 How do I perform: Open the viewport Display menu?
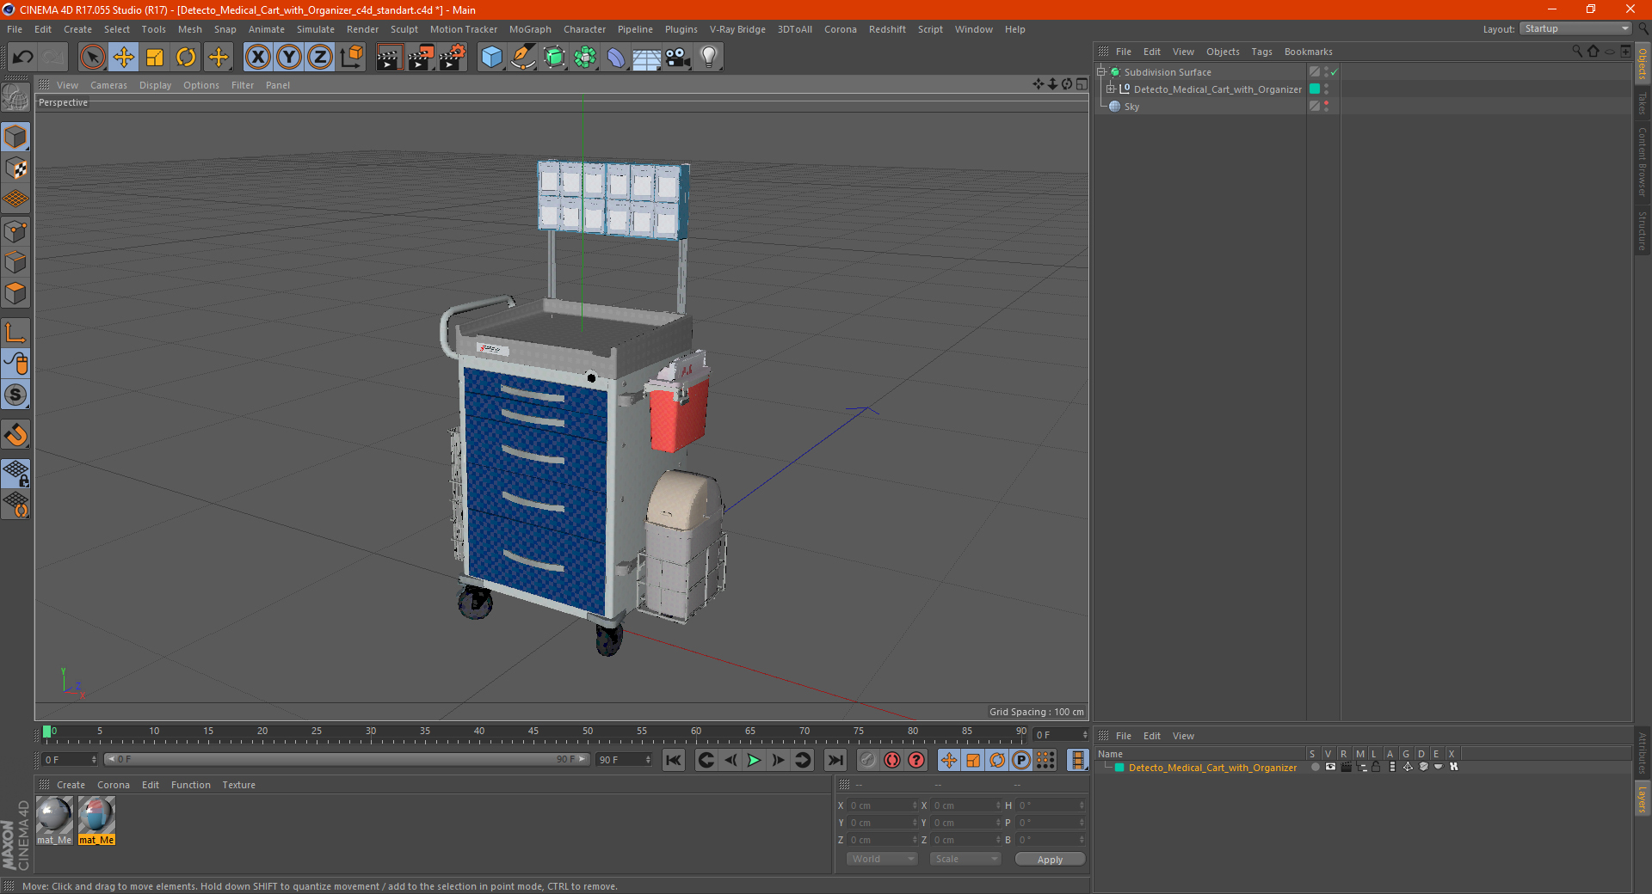pyautogui.click(x=155, y=85)
